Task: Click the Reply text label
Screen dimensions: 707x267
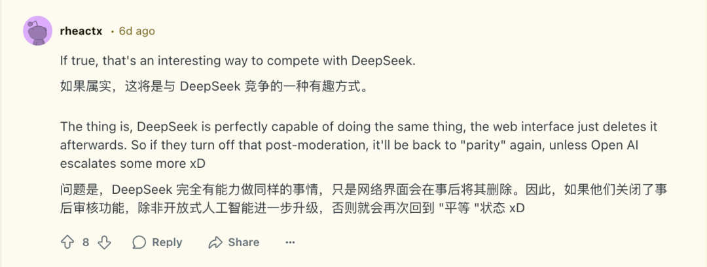Action: [x=168, y=242]
